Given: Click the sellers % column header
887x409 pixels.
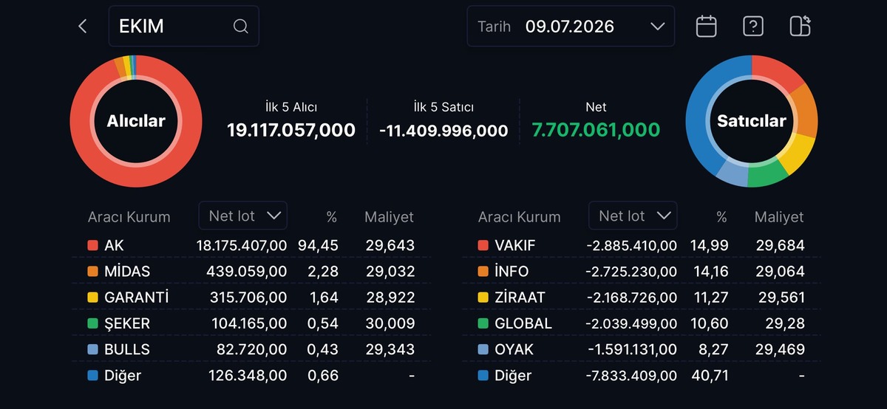Looking at the screenshot, I should [x=721, y=217].
